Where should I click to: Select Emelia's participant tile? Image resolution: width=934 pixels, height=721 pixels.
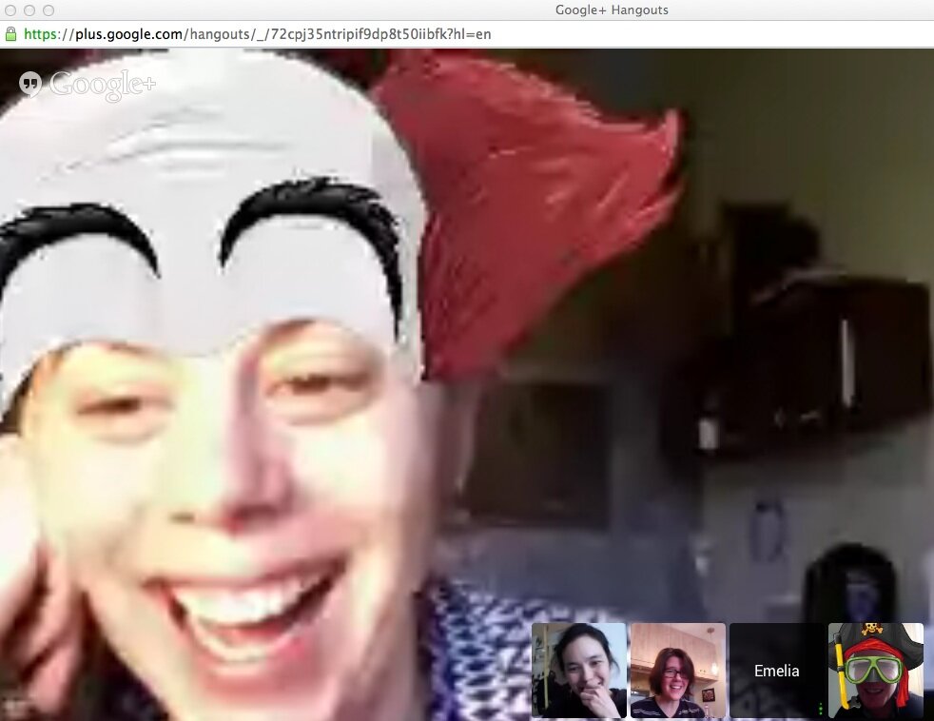tap(777, 671)
